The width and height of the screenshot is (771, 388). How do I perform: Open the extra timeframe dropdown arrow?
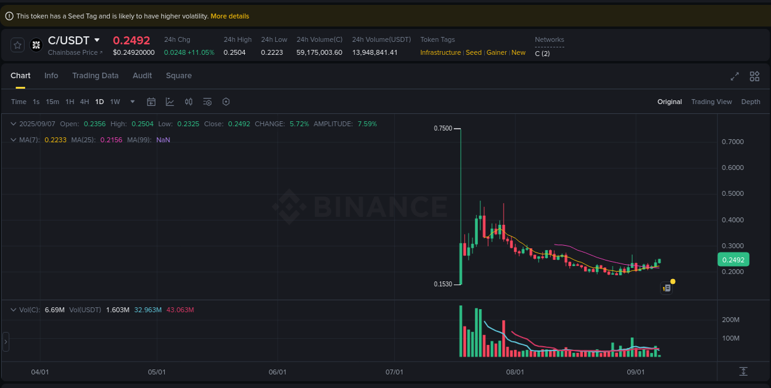(x=132, y=102)
